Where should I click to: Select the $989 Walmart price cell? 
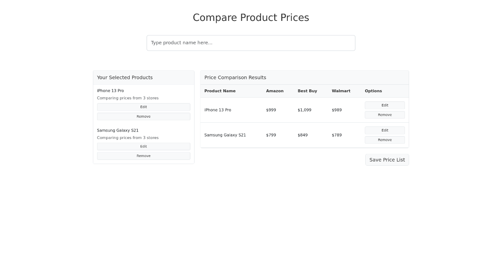pos(337,110)
